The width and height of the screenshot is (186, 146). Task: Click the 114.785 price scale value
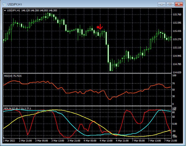[x=177, y=64]
